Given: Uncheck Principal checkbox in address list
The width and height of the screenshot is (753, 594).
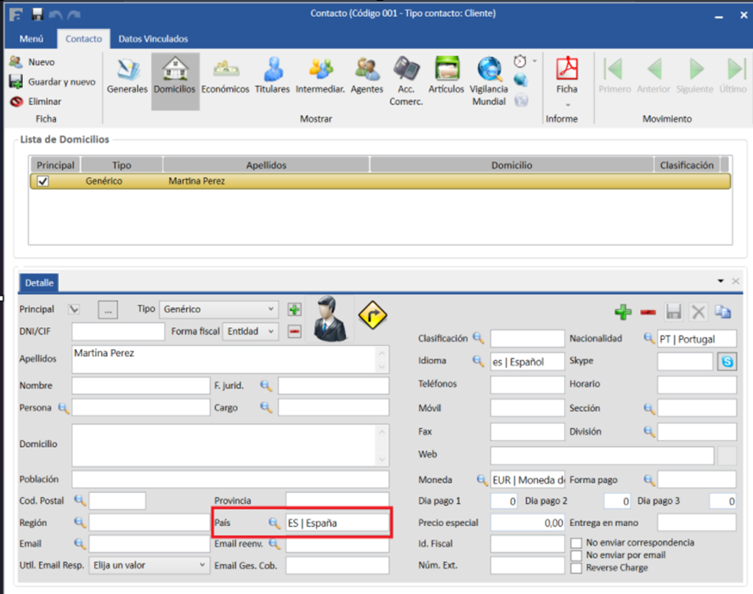Looking at the screenshot, I should coord(42,181).
